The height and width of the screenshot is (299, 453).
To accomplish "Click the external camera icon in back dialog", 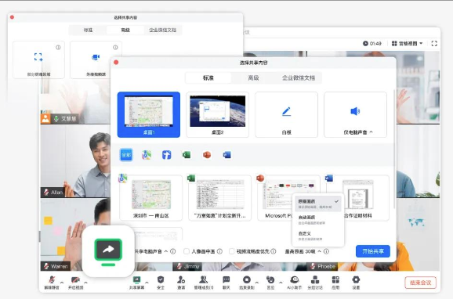I will (96, 57).
